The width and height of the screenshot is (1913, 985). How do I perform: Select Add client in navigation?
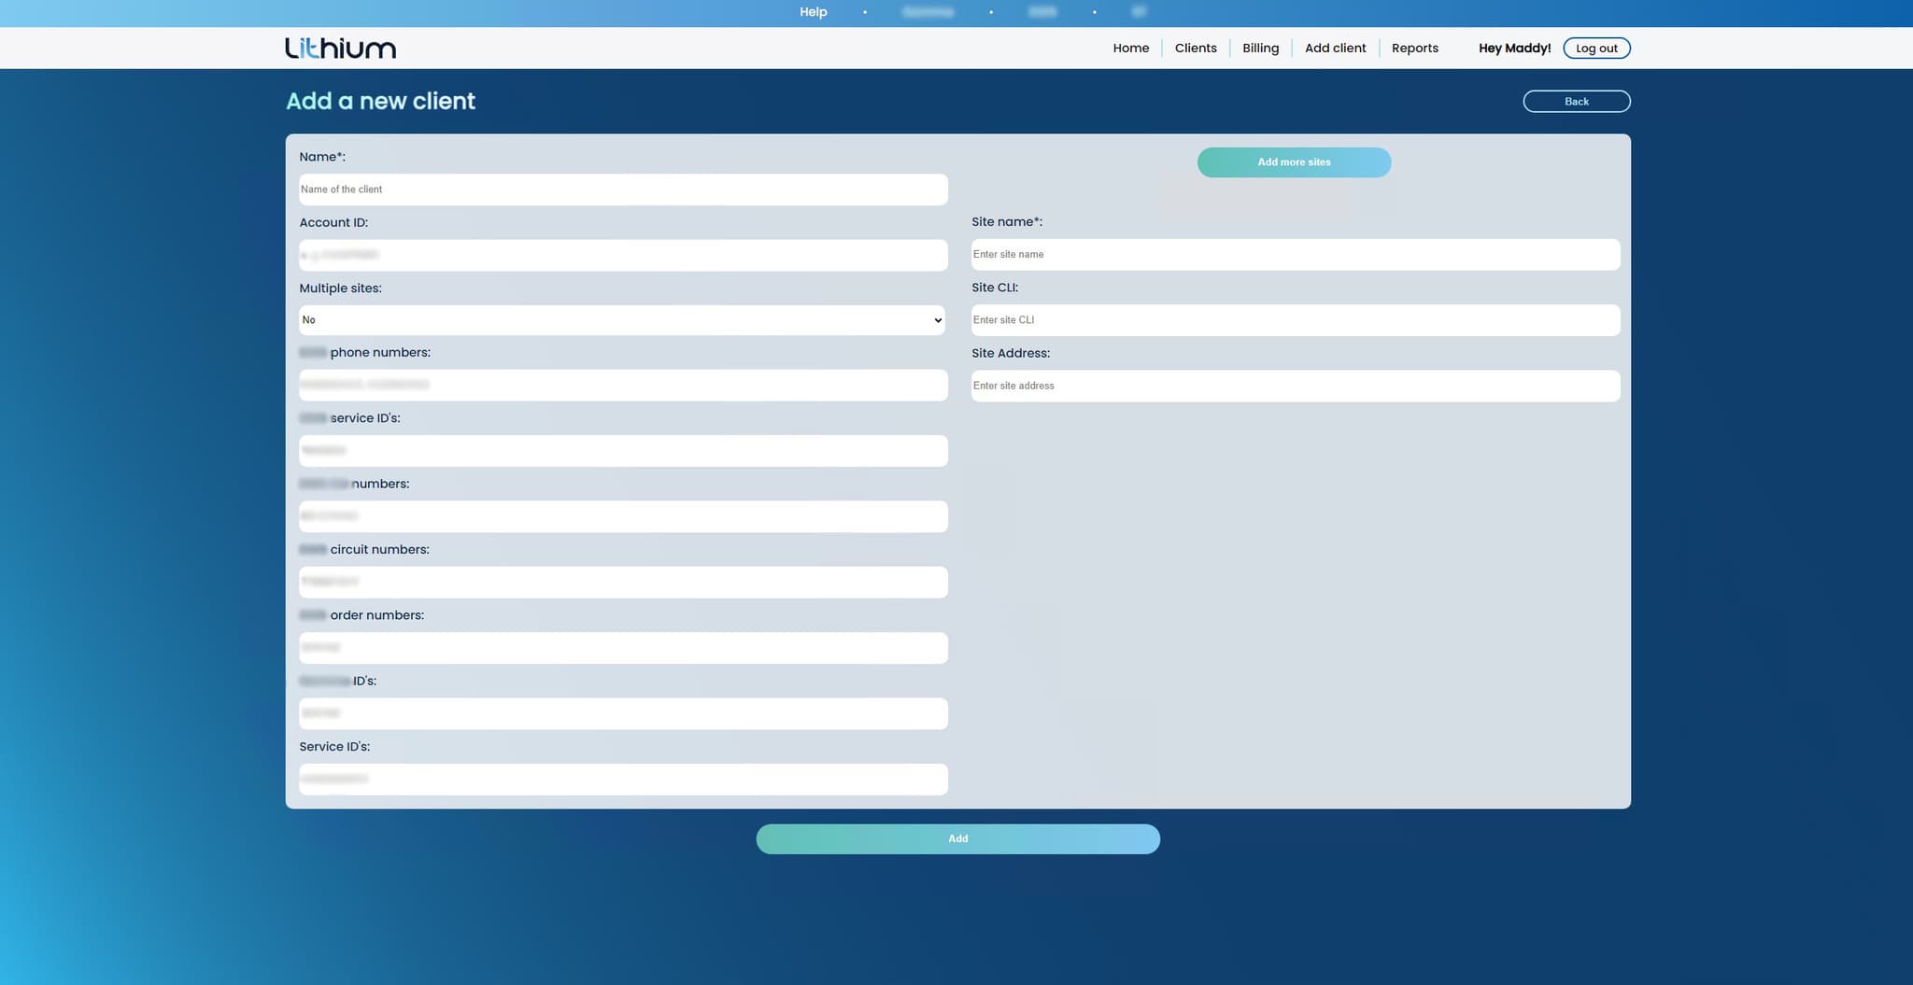1335,49
